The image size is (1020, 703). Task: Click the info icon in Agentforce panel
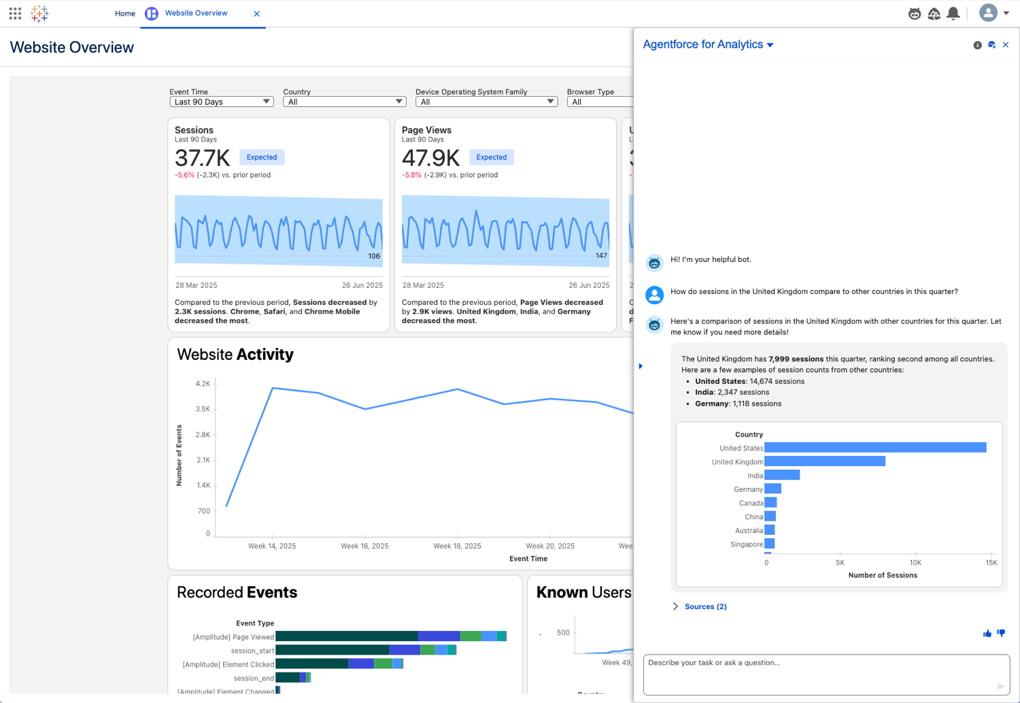(977, 45)
